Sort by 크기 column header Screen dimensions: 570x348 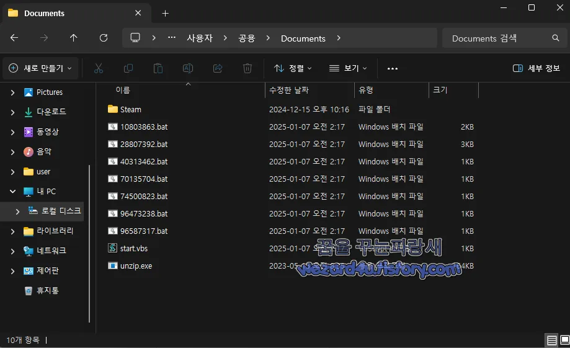tap(440, 90)
